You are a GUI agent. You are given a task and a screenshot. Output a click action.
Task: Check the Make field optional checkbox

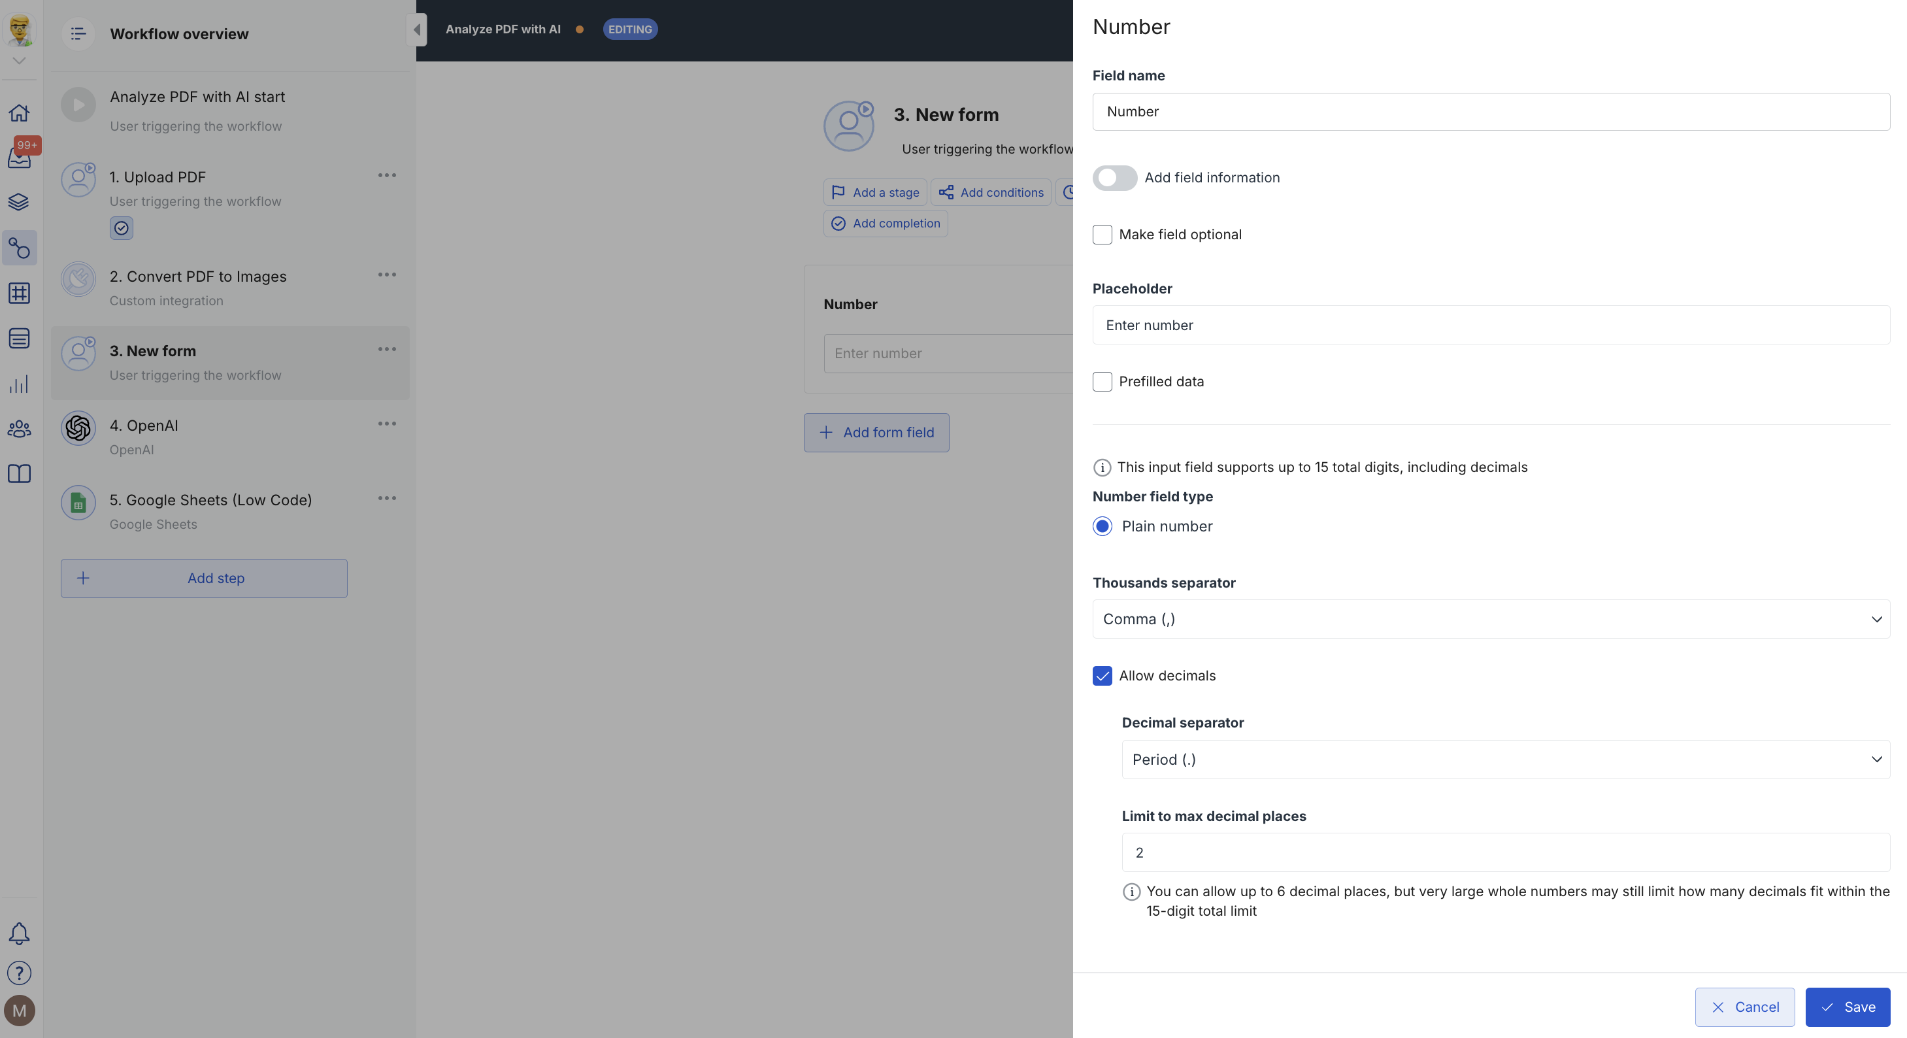1102,235
